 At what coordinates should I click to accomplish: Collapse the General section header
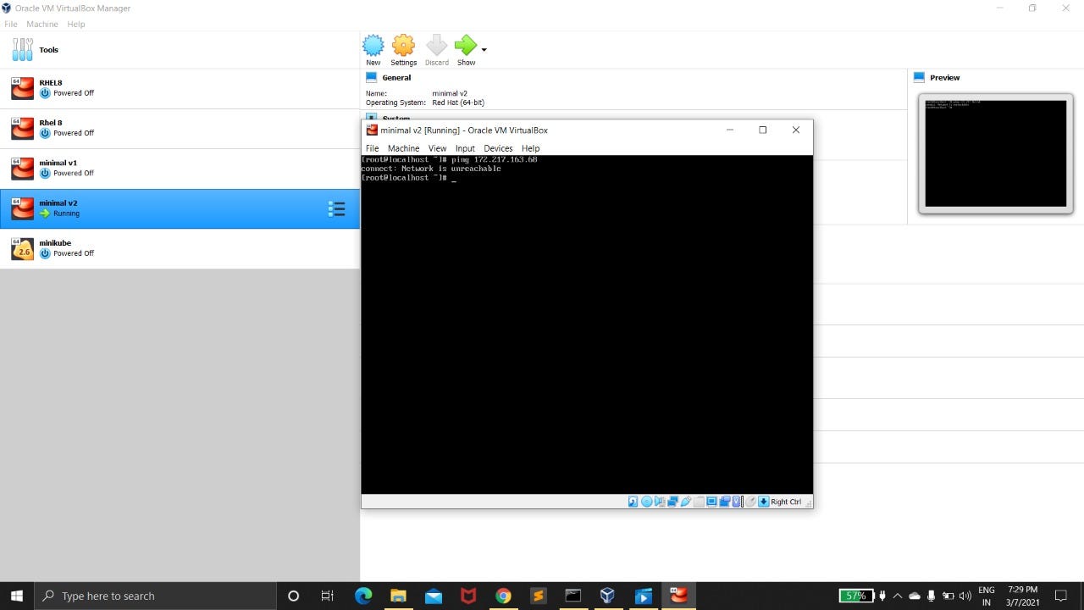coord(395,77)
